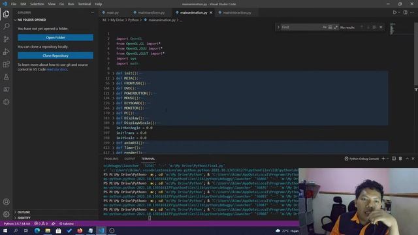
Task: Open editor more actions ellipsis
Action: tap(412, 12)
